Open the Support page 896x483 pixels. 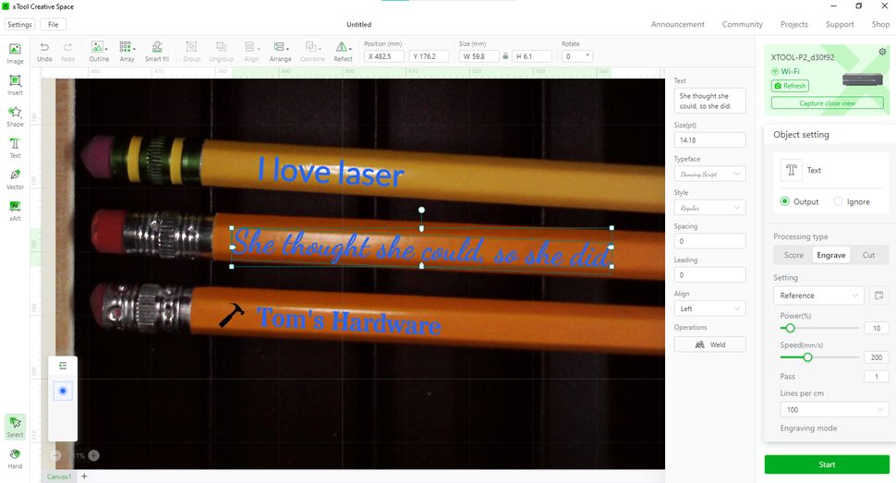tap(840, 25)
